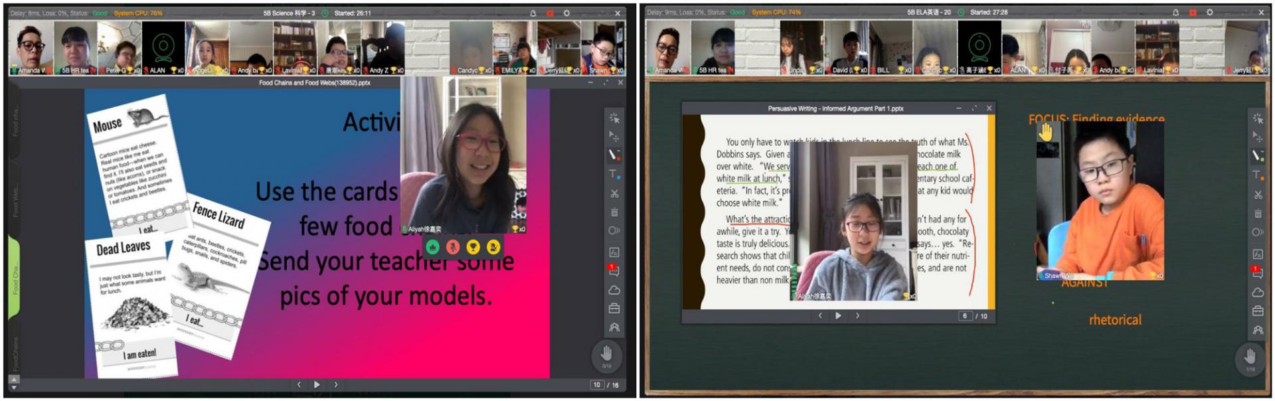Pick the text tool in ELA window
The width and height of the screenshot is (1275, 401).
click(1258, 175)
